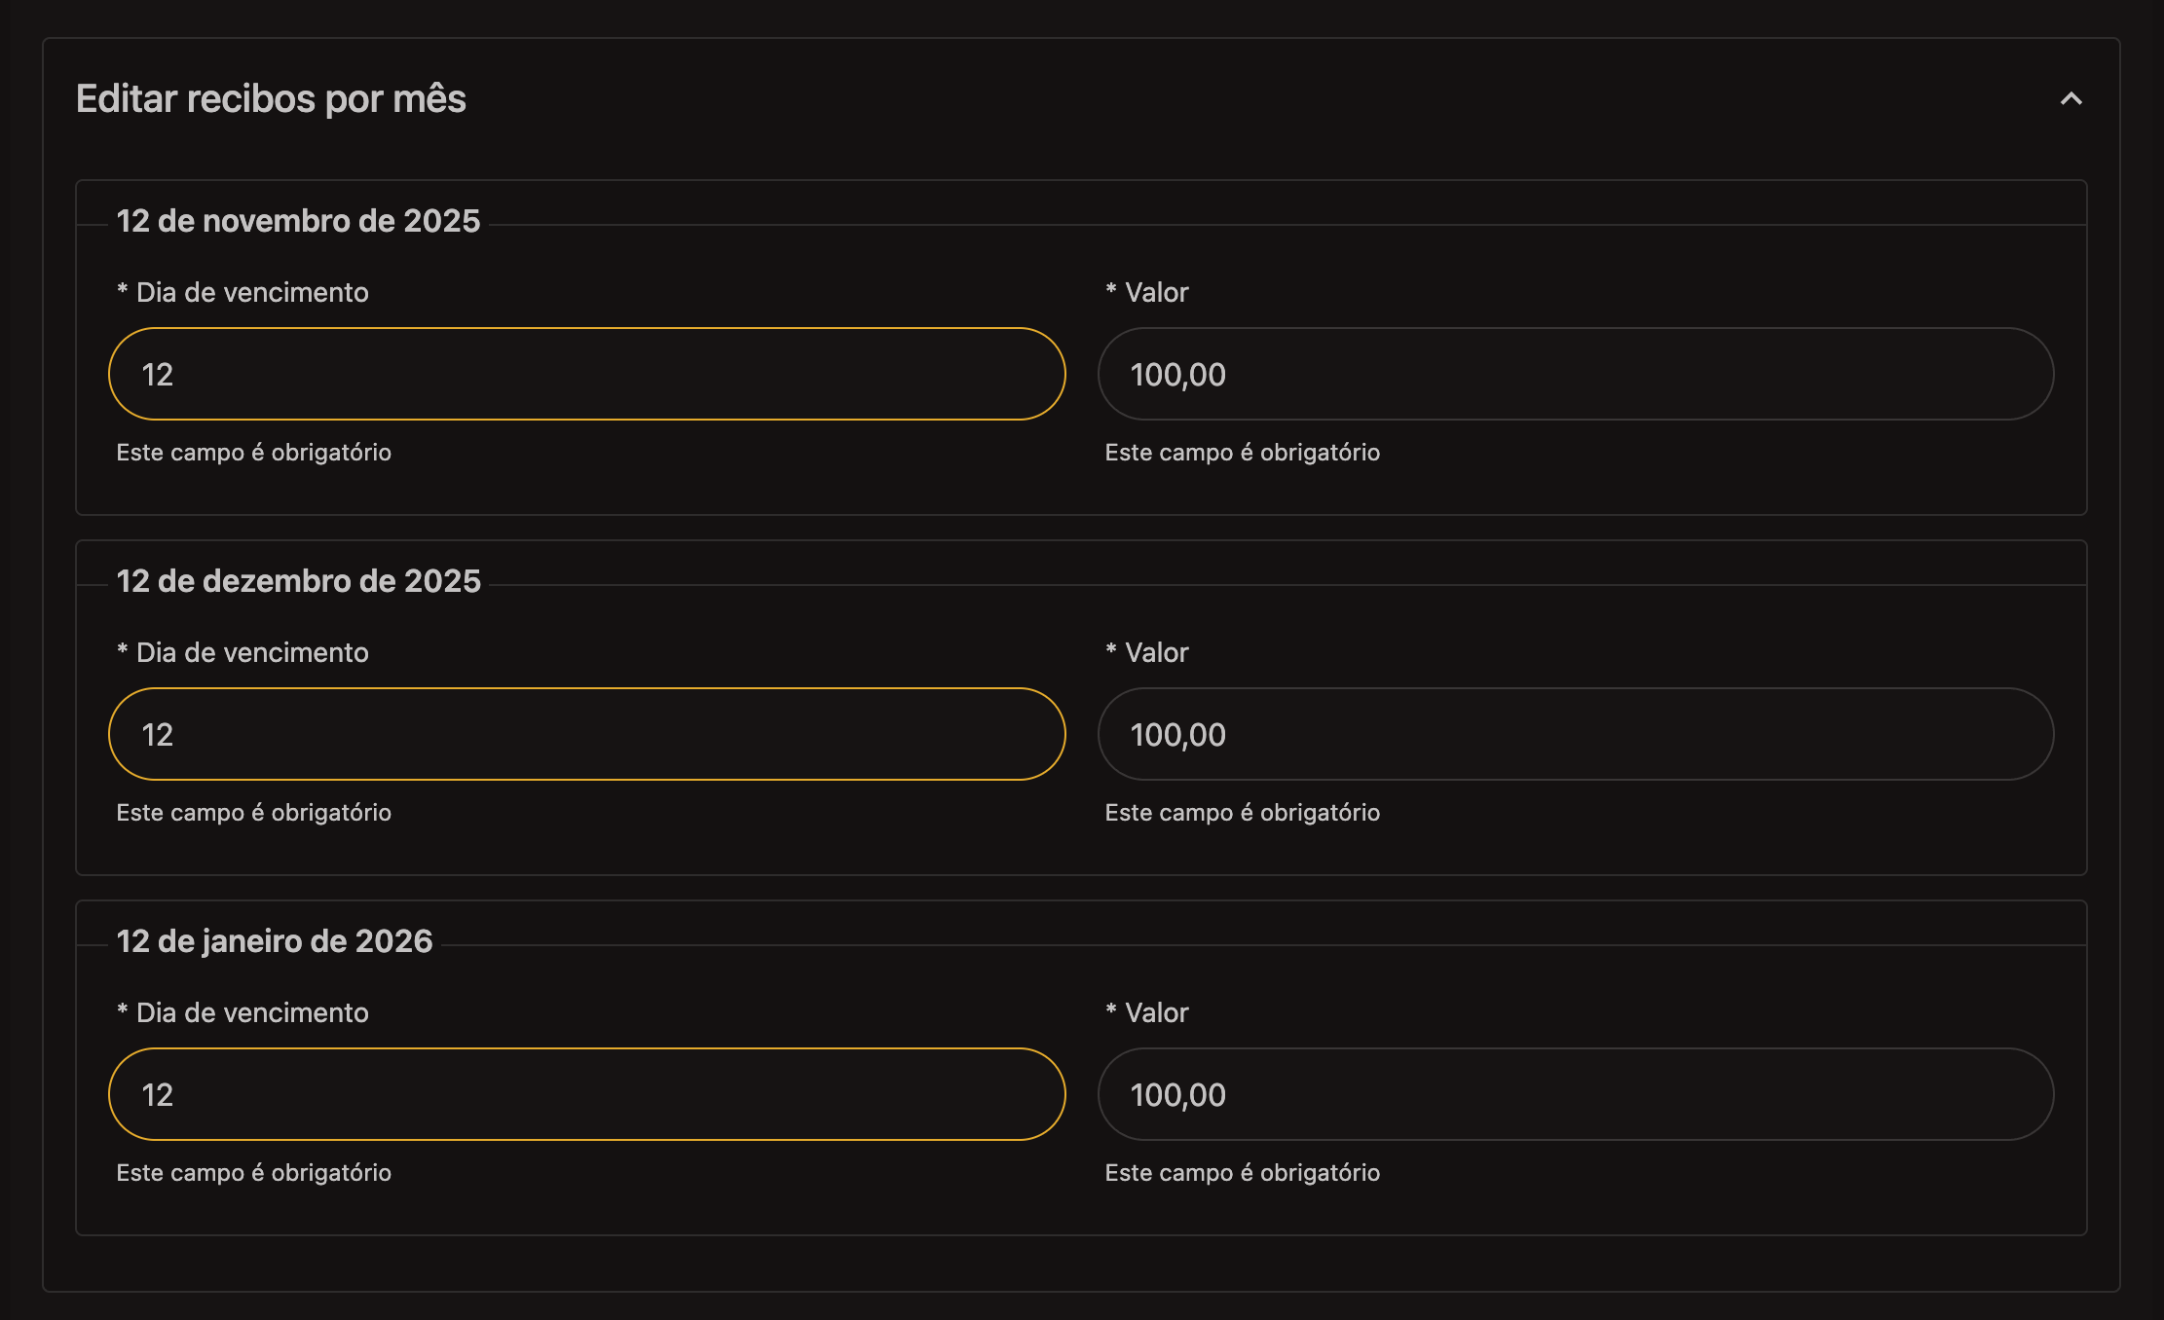Click January's Valor label
This screenshot has height=1320, width=2164.
(x=1155, y=1012)
